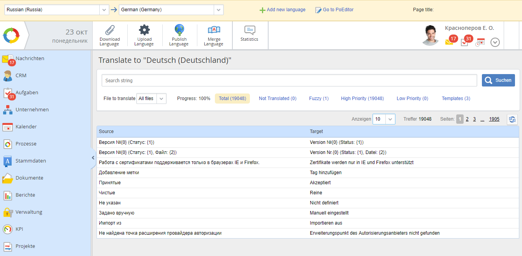This screenshot has width=522, height=256.
Task: Expand the user menu chevron under profile name
Action: (495, 42)
